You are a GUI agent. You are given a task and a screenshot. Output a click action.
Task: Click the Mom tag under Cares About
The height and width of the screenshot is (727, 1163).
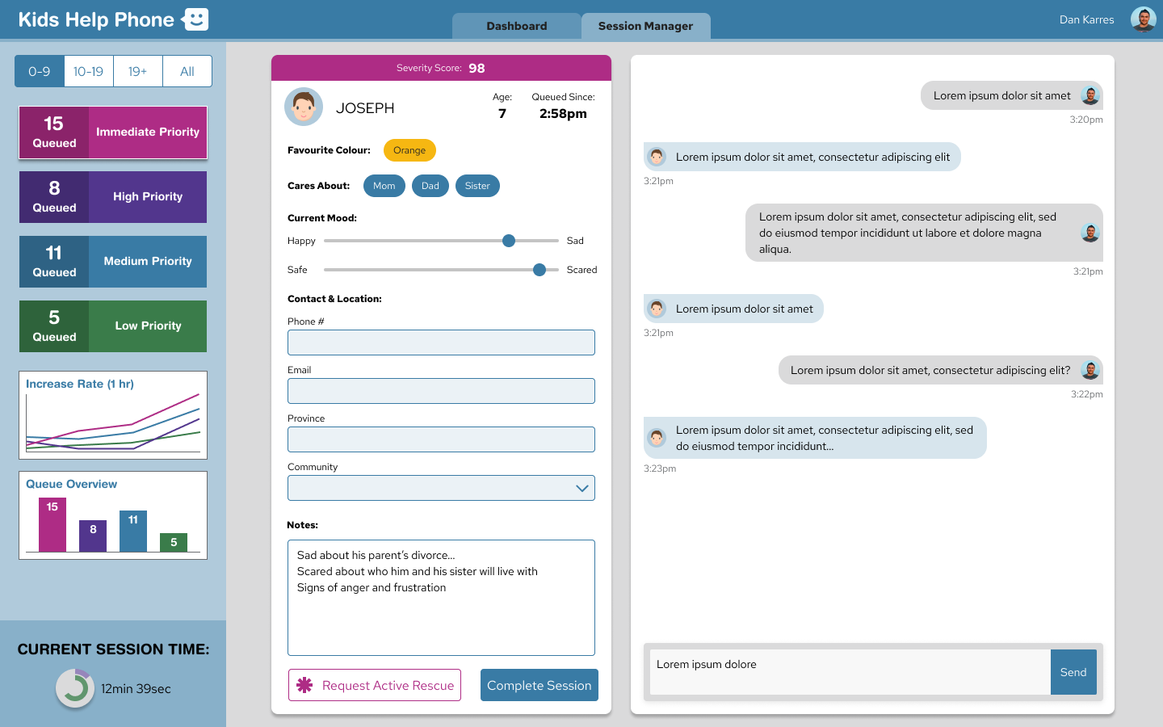pyautogui.click(x=384, y=186)
